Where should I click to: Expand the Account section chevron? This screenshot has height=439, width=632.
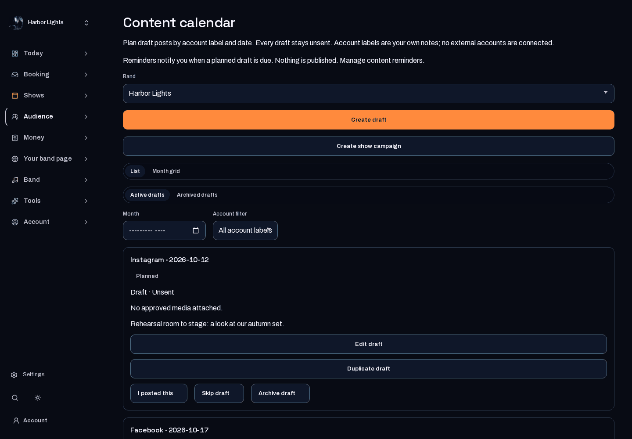coord(86,222)
